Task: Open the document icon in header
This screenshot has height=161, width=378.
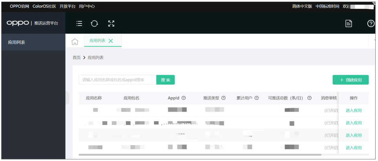Action: coord(348,24)
